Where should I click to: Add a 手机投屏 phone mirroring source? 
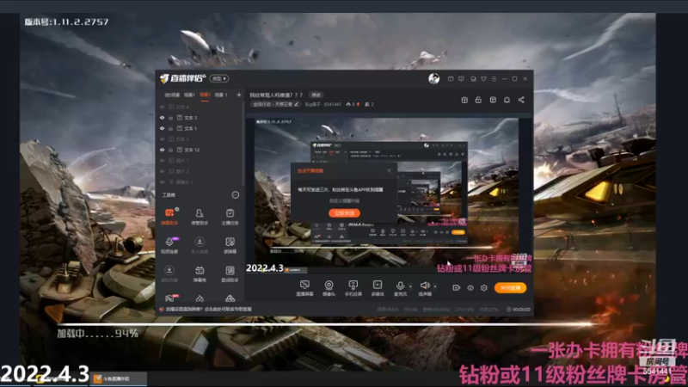pyautogui.click(x=353, y=288)
